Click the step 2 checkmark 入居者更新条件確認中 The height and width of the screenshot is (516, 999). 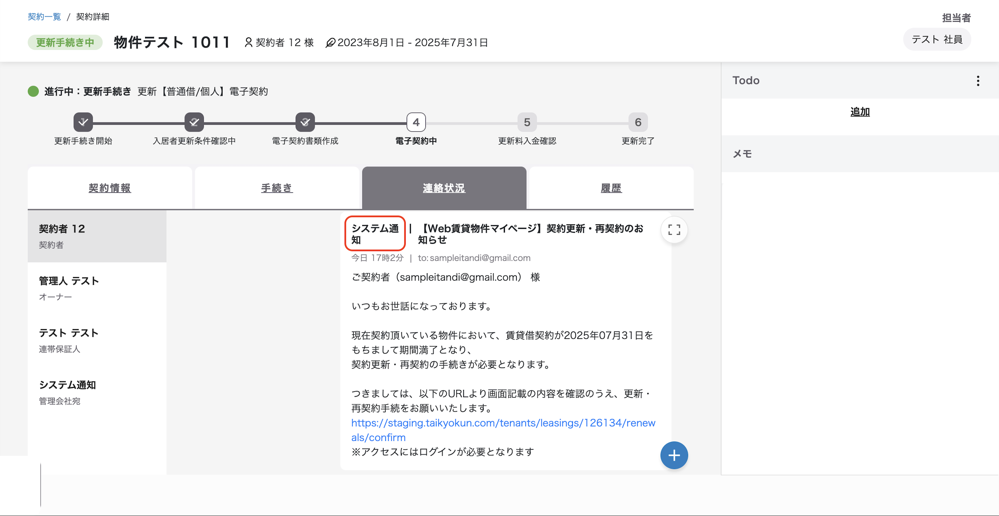click(x=194, y=122)
